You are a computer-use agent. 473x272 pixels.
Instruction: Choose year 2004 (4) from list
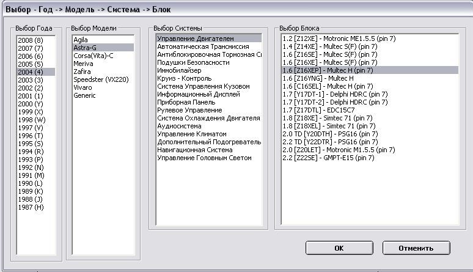point(29,72)
